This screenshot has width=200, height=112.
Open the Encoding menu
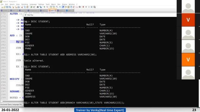[24, 4]
